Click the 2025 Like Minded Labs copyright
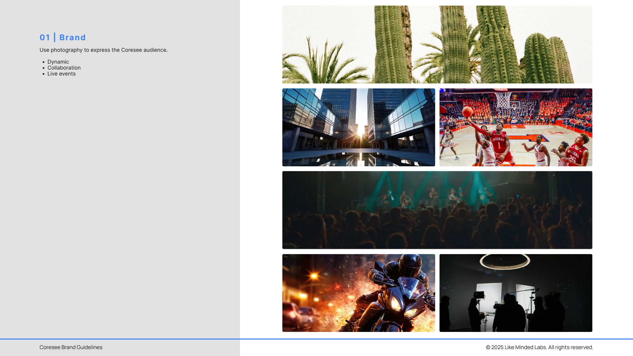Viewport: 633px width, 356px height. tap(539, 347)
